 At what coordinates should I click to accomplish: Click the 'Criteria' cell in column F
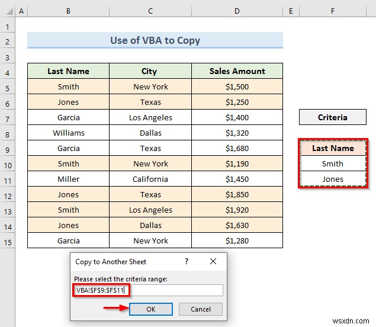(x=333, y=117)
